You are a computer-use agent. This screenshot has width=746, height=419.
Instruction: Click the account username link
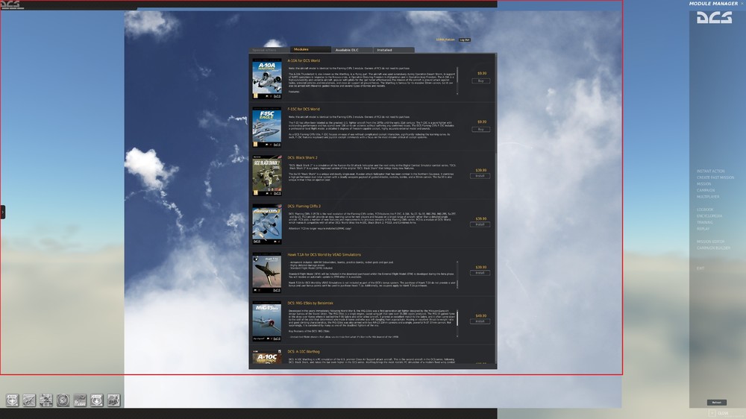click(x=445, y=40)
